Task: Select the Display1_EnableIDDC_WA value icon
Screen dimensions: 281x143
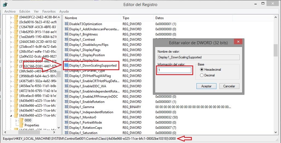Action: click(66, 86)
